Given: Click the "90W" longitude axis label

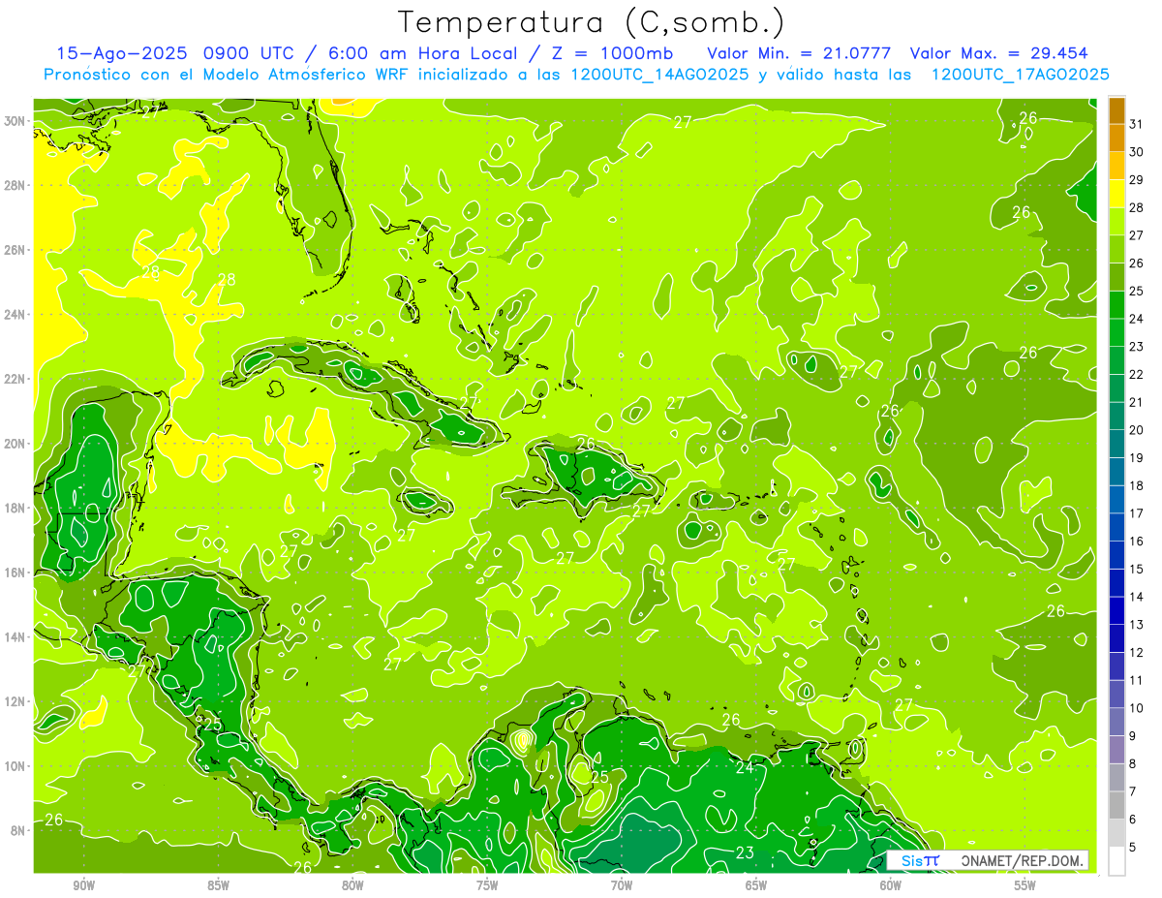Looking at the screenshot, I should point(84,885).
